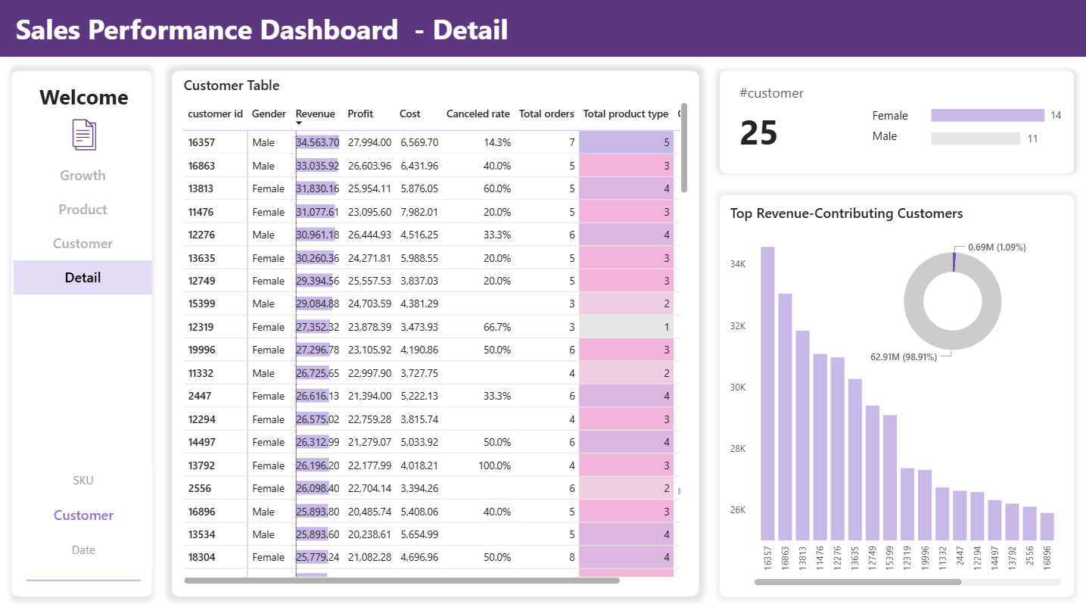Click the document icon under Welcome
This screenshot has width=1086, height=607.
(x=84, y=135)
